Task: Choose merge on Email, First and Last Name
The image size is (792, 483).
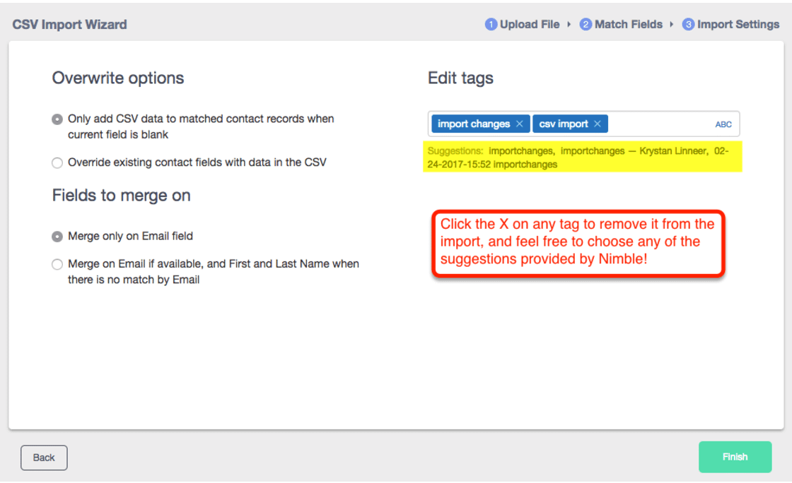Action: pyautogui.click(x=57, y=265)
